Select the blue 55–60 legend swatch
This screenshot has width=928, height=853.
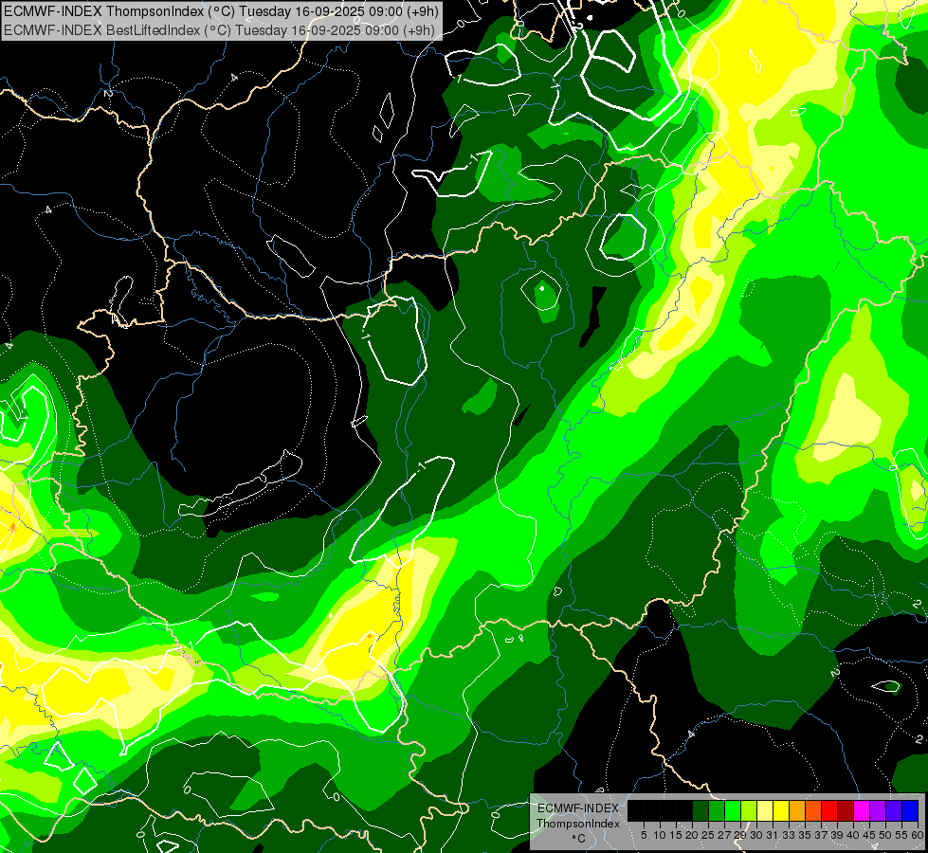point(910,811)
